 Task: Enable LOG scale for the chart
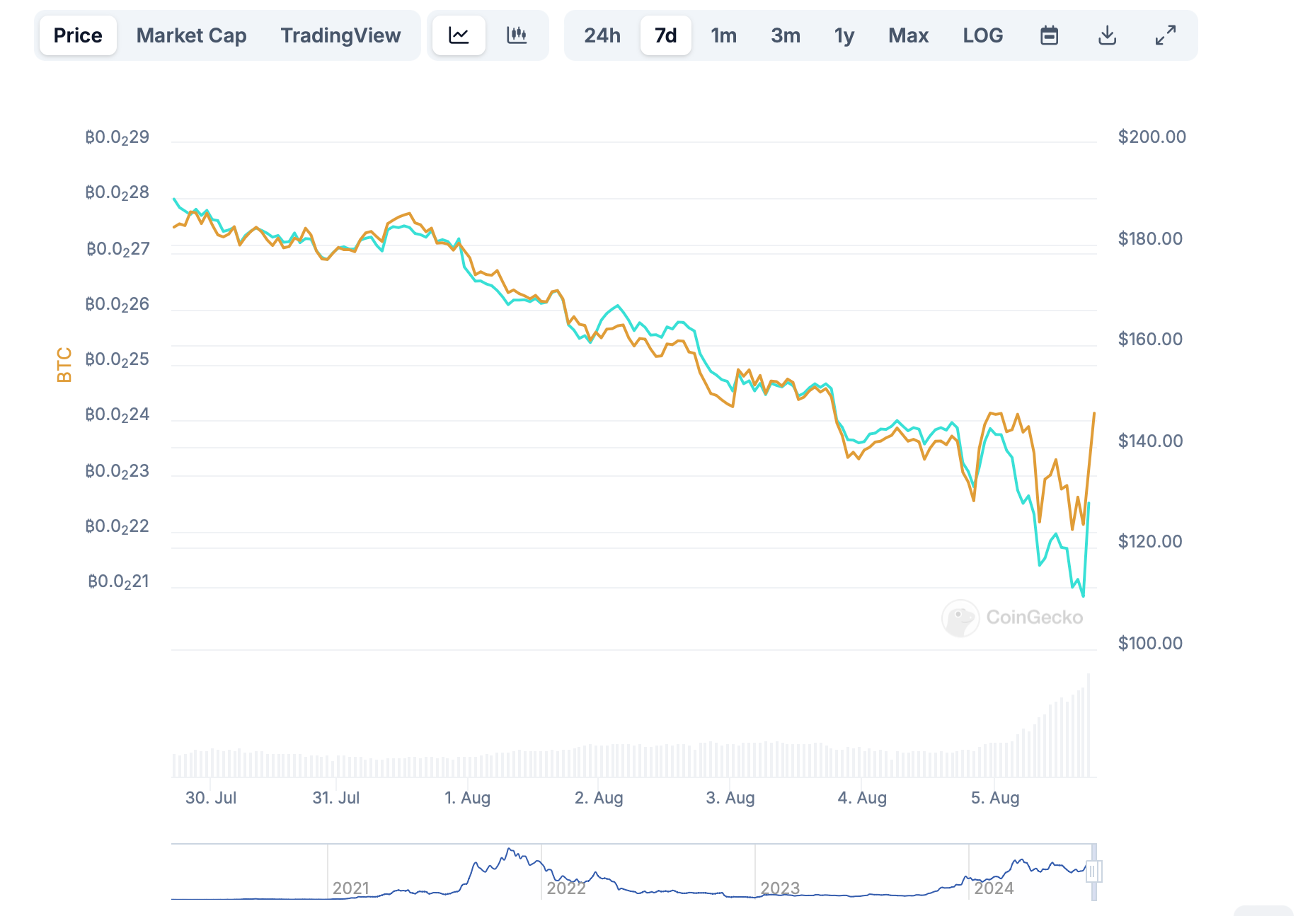982,35
